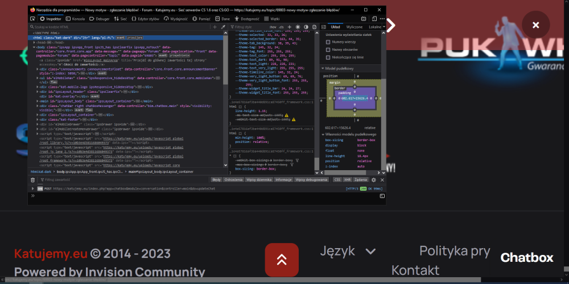The image size is (569, 284).
Task: Open the Edytor stylów tab
Action: 146,19
